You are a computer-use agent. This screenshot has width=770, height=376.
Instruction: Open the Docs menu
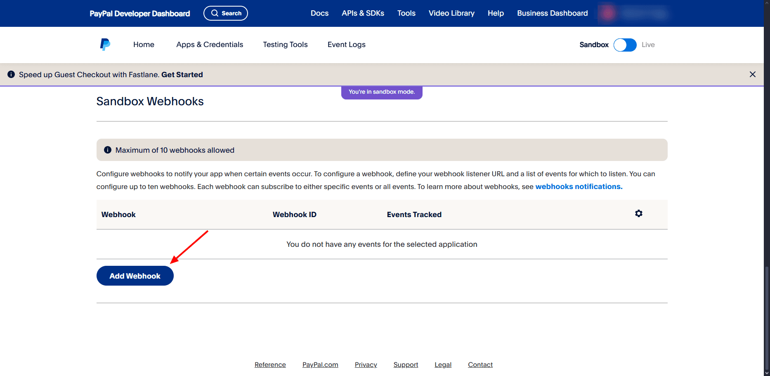(x=319, y=13)
